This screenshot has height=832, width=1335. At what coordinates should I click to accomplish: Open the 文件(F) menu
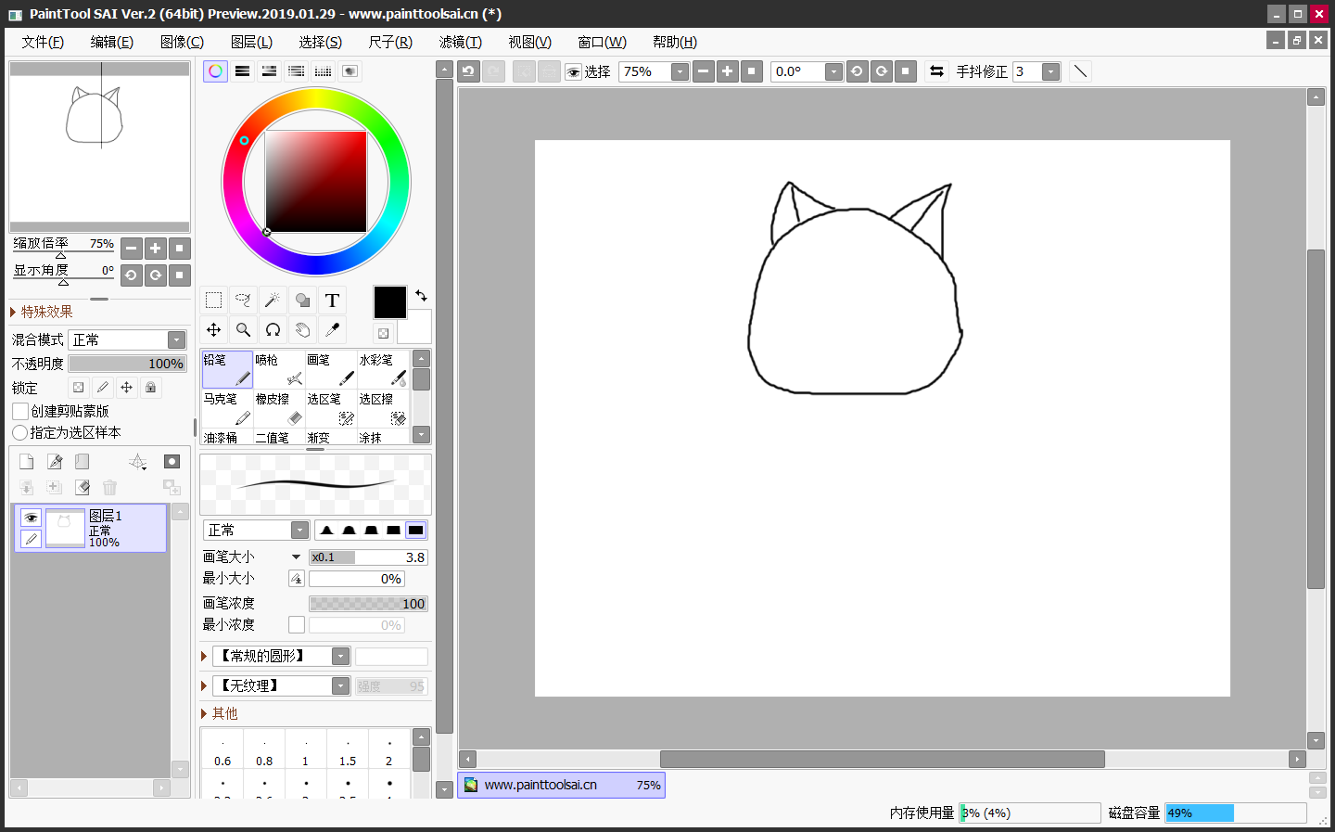pos(43,42)
